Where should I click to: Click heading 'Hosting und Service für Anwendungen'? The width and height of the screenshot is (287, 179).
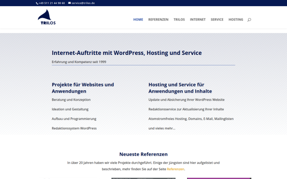(x=180, y=88)
